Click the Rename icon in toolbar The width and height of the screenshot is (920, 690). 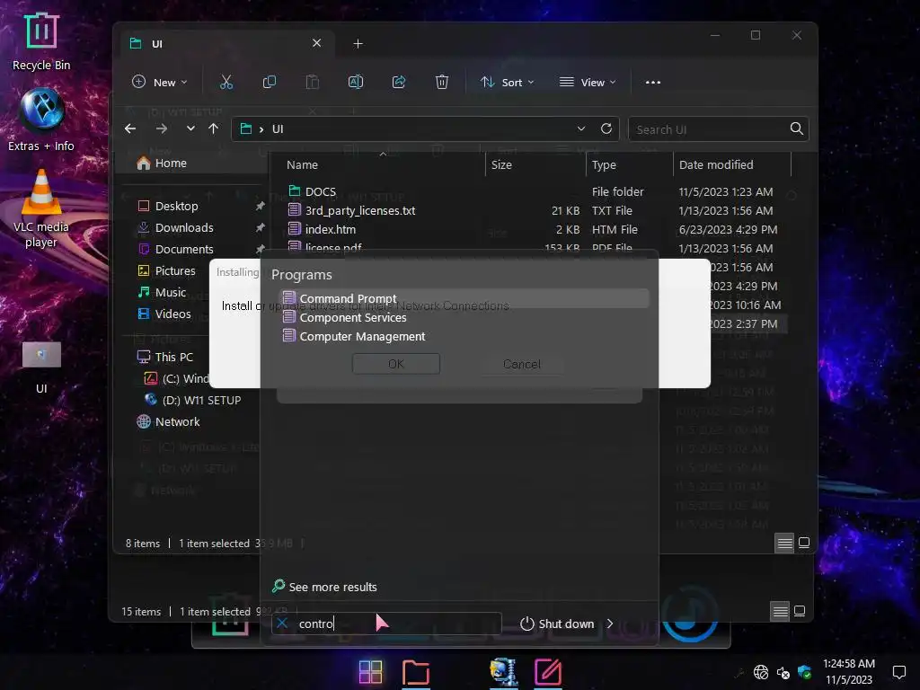(x=356, y=82)
